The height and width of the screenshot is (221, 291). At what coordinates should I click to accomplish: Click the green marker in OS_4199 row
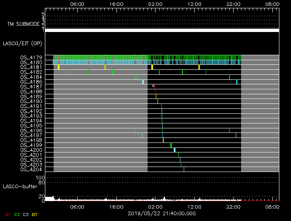(x=171, y=145)
